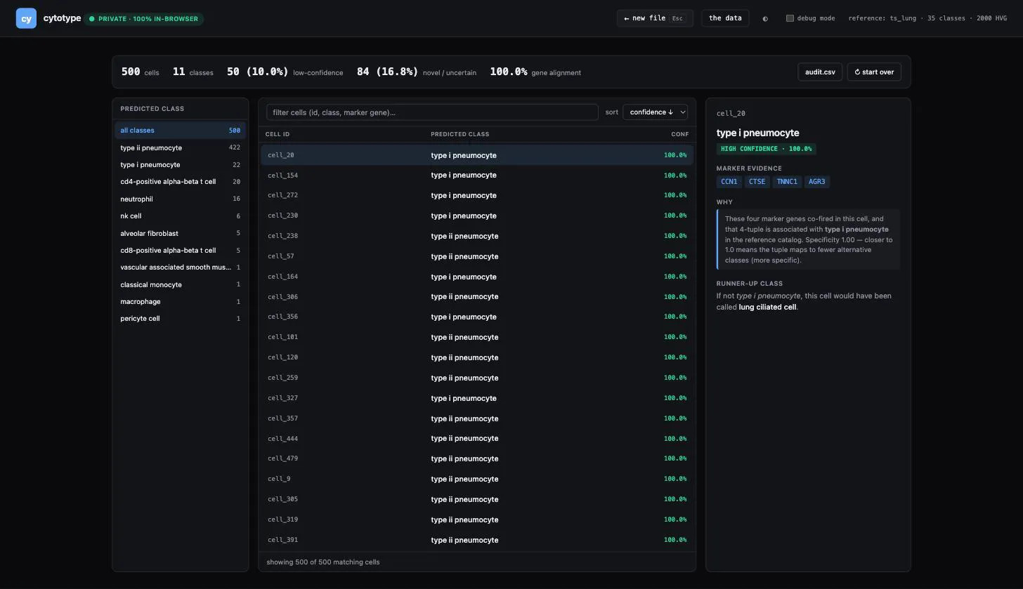The image size is (1023, 589).
Task: Click the CTSE marker gene tag
Action: pos(757,182)
